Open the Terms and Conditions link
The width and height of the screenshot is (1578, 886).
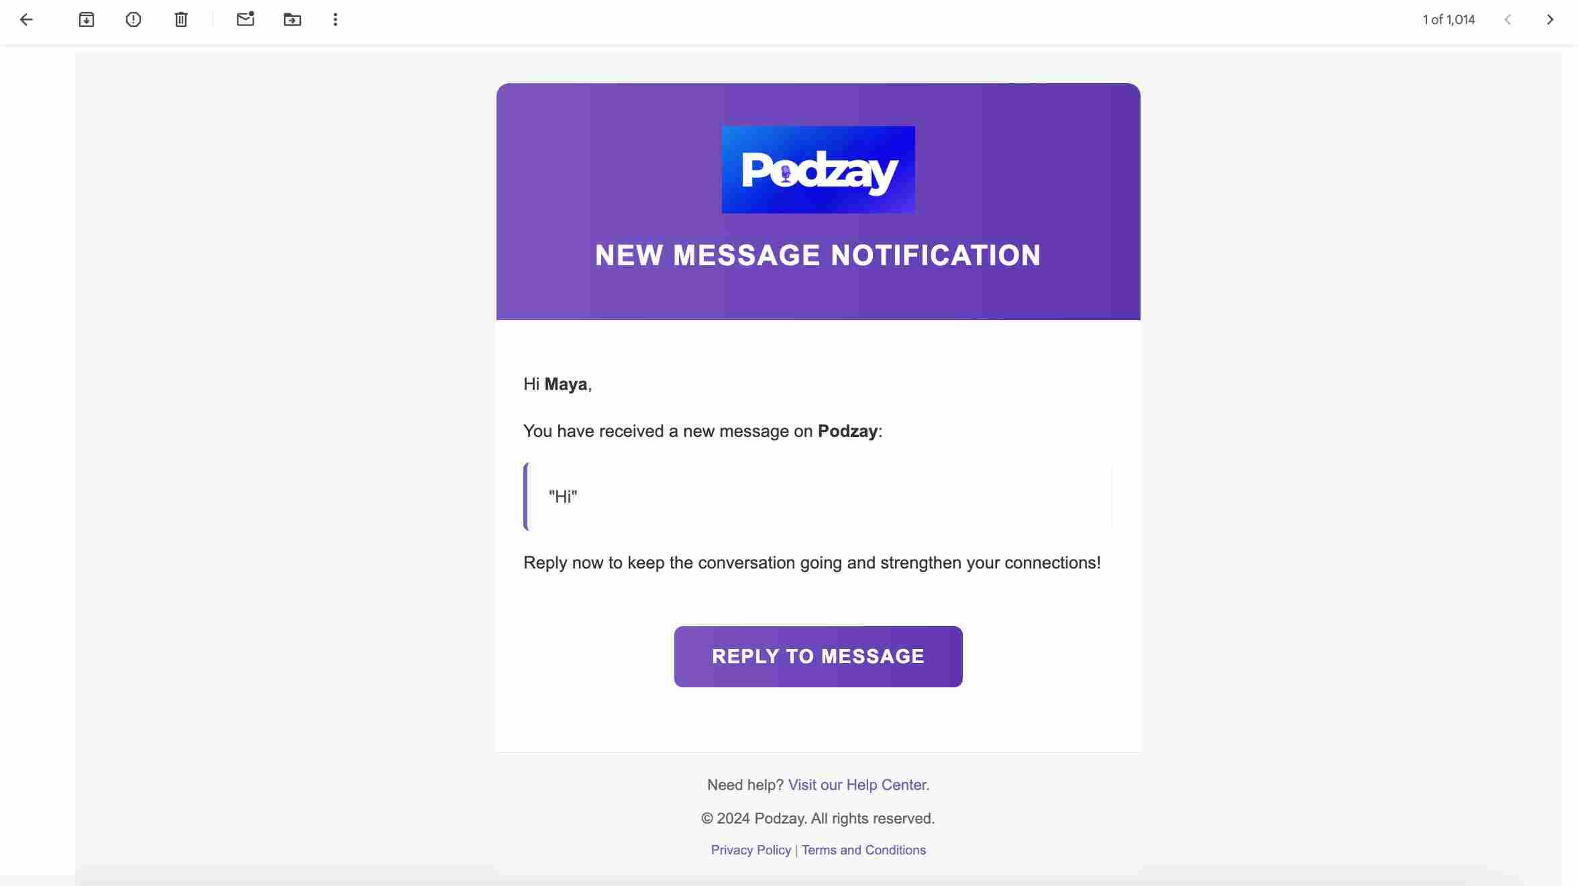tap(863, 850)
